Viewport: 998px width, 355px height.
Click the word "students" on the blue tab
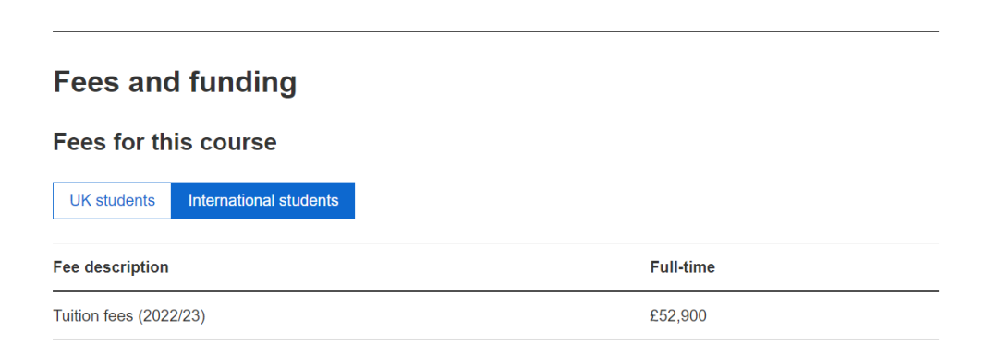(x=308, y=201)
